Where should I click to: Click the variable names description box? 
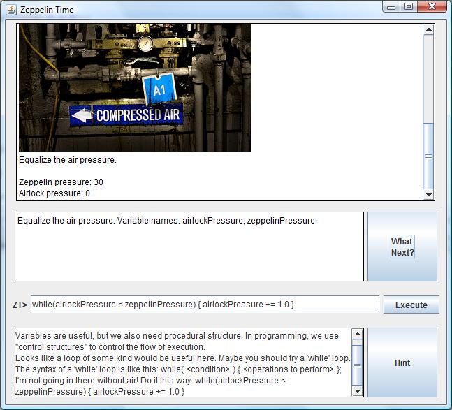(189, 247)
